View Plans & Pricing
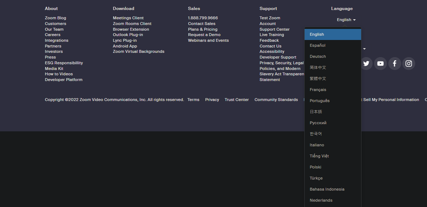427x207 pixels. [203, 29]
